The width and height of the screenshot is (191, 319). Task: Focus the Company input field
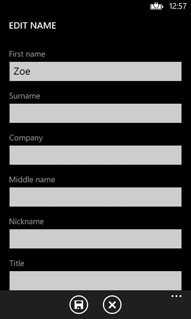pos(95,155)
